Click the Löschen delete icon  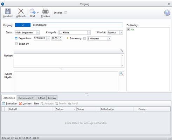tap(20, 103)
